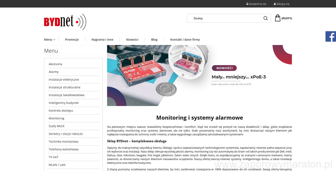Click the Monitoring i systemy alarmowe heading
The width and height of the screenshot is (336, 171).
[x=200, y=118]
